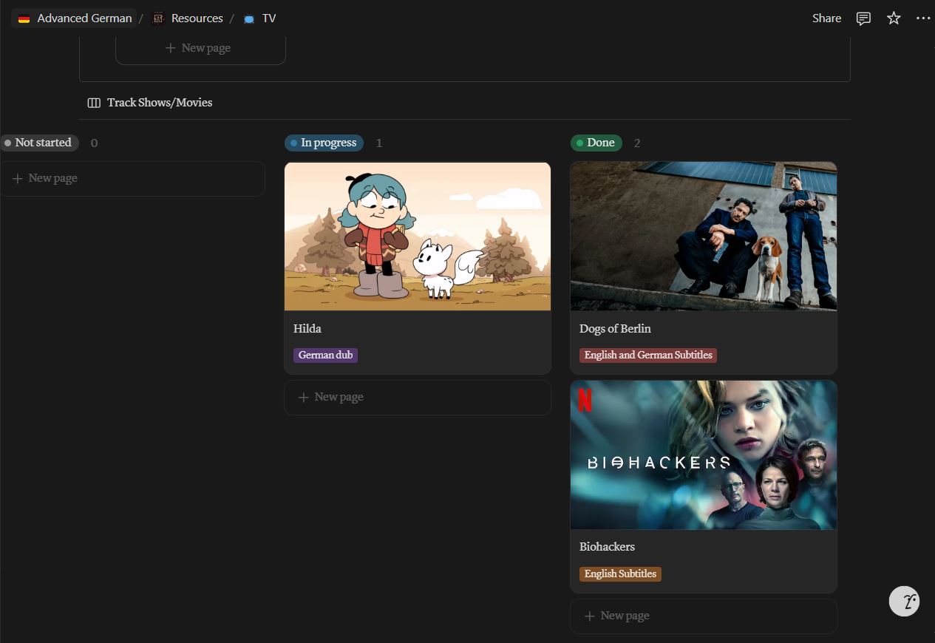Click the German flag icon in breadcrumb
The width and height of the screenshot is (935, 643).
(x=24, y=18)
